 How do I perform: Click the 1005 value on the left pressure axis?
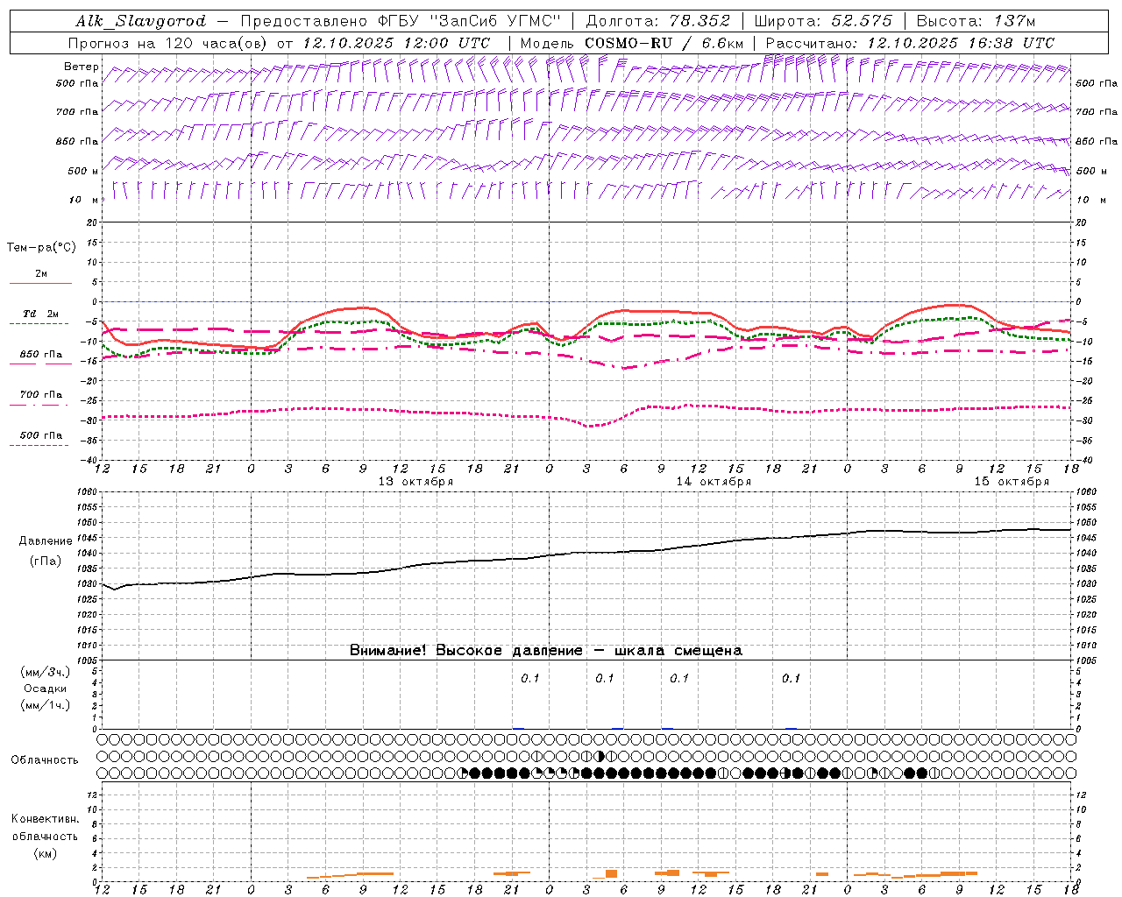point(89,660)
